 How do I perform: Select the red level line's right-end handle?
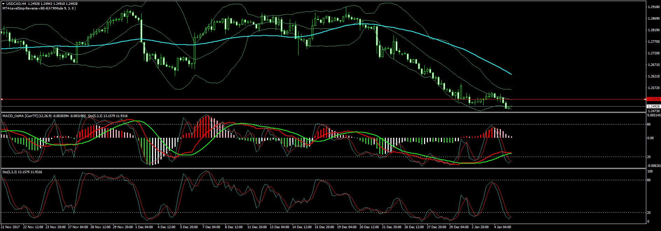click(x=645, y=100)
